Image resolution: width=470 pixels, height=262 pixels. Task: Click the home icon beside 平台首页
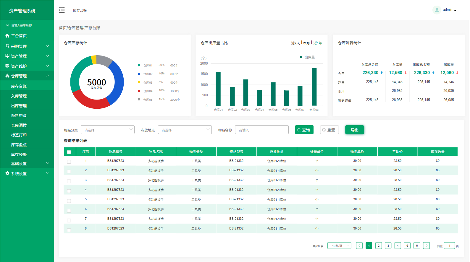[7, 36]
